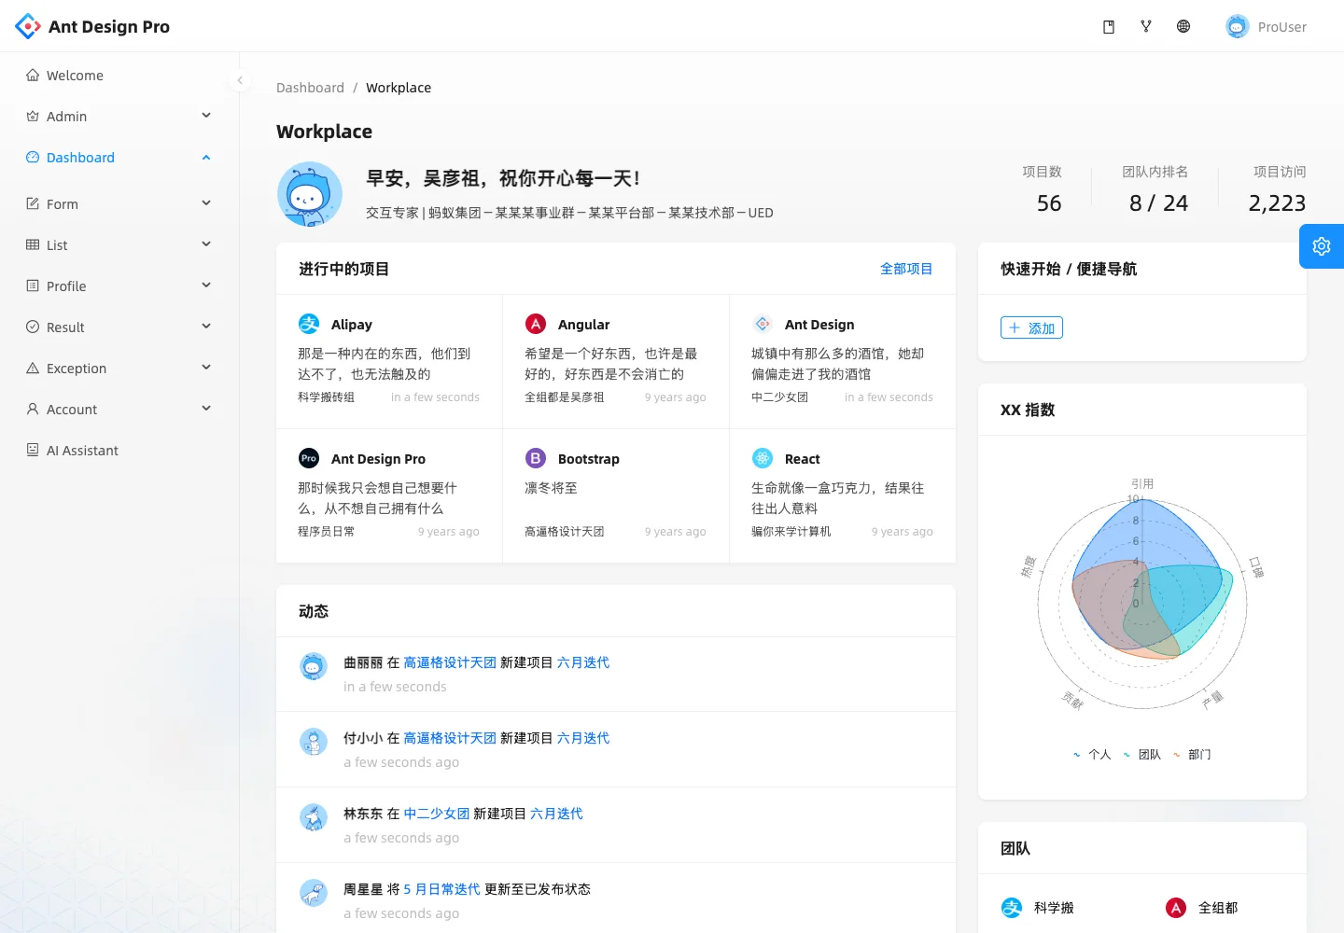
Task: Click the Ant Design Pro project logo
Action: (x=309, y=458)
